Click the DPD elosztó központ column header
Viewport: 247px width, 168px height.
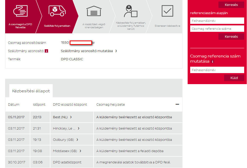click(x=70, y=104)
